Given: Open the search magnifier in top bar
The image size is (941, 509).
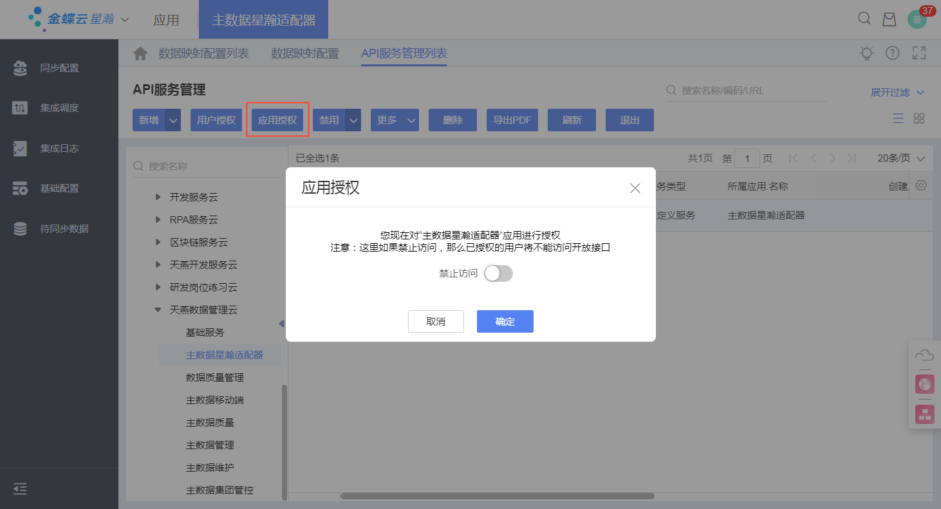Looking at the screenshot, I should click(864, 19).
